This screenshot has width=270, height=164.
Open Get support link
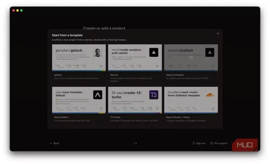click(219, 143)
